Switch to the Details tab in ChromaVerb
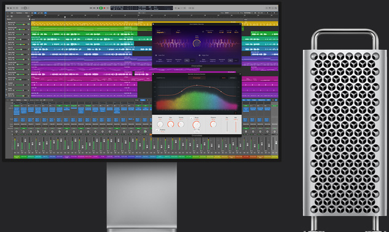The image size is (389, 232). click(233, 78)
